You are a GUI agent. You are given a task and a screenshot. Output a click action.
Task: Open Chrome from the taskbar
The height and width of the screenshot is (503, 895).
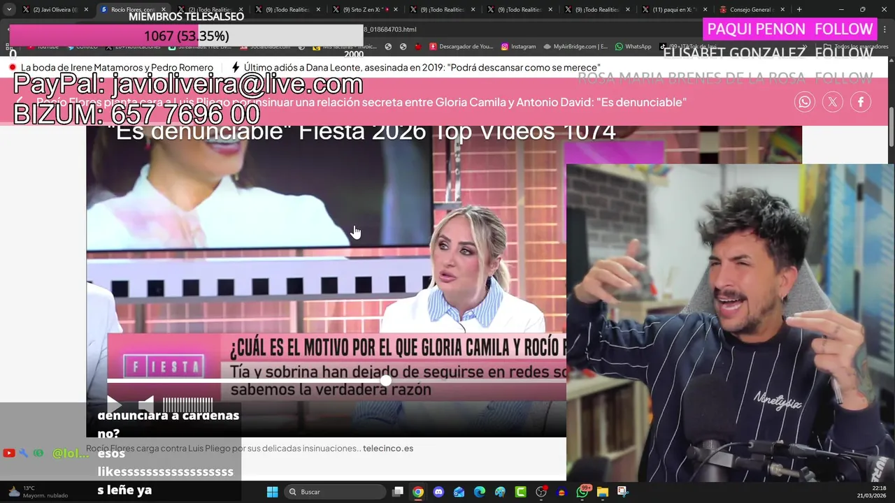click(x=418, y=492)
